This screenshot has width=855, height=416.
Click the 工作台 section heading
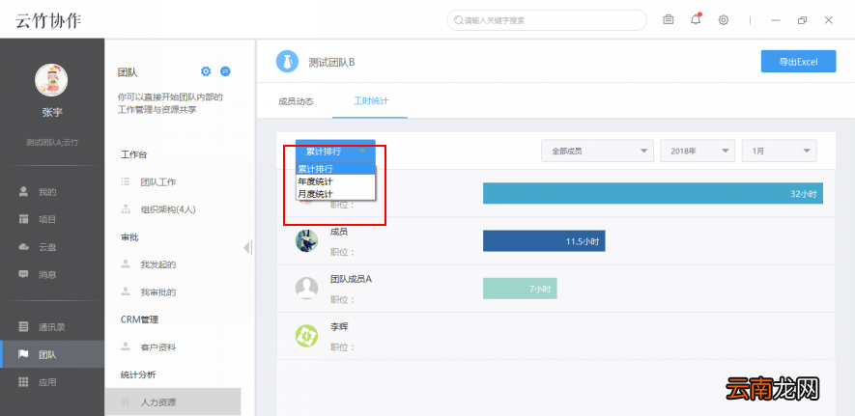pos(133,154)
